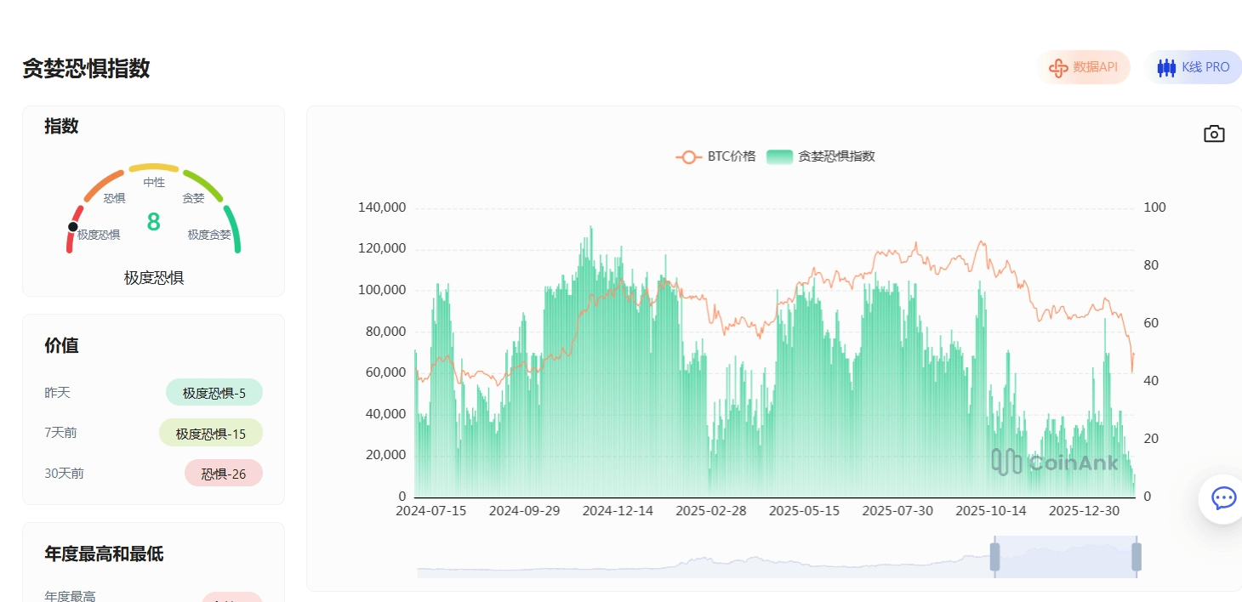The image size is (1242, 602).
Task: Click the 100 index axis label
Action: click(x=1154, y=207)
